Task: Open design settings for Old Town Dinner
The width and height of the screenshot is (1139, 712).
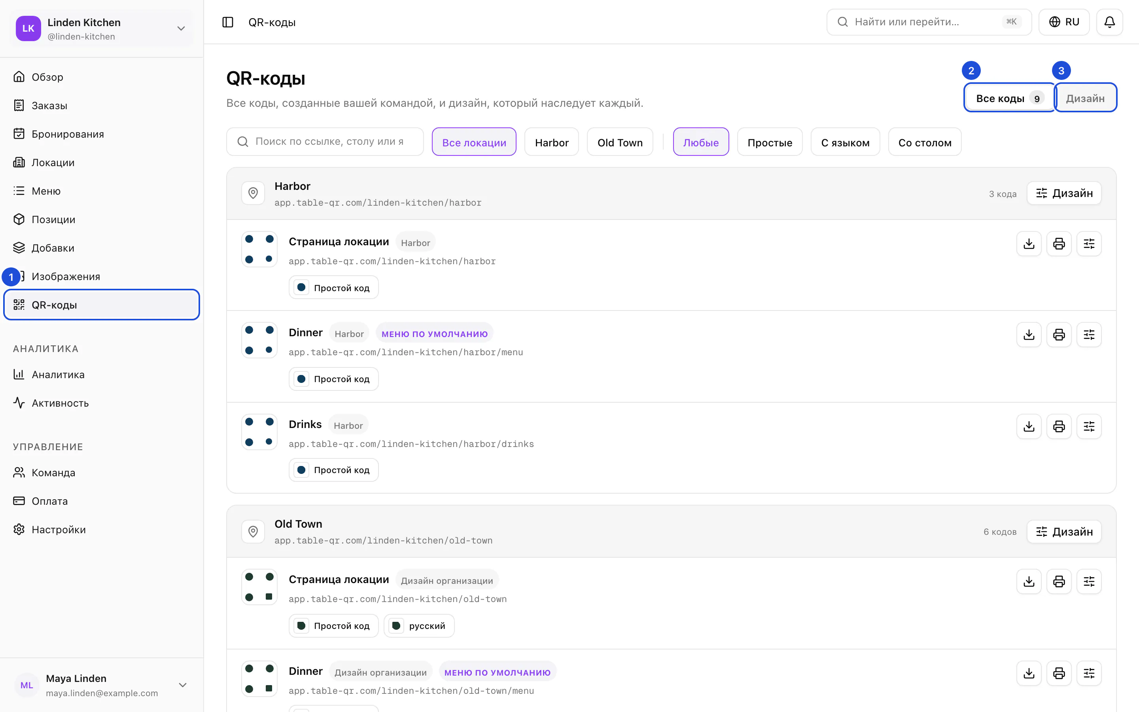Action: (x=1089, y=673)
